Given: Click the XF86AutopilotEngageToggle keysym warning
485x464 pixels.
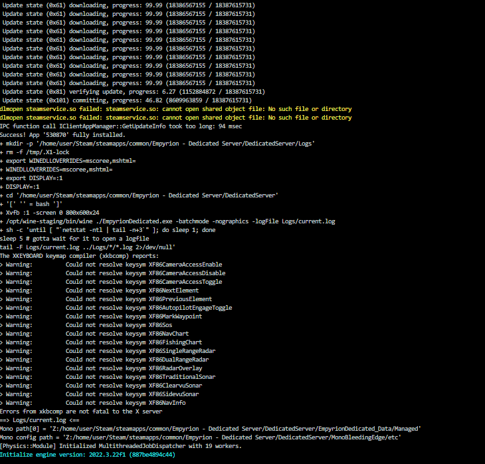Looking at the screenshot, I should click(x=116, y=308).
